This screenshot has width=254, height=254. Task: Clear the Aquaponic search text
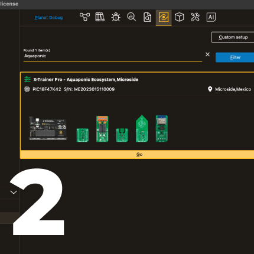tap(207, 54)
